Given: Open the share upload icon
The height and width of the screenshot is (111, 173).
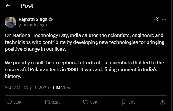Looking at the screenshot, I should point(162,102).
